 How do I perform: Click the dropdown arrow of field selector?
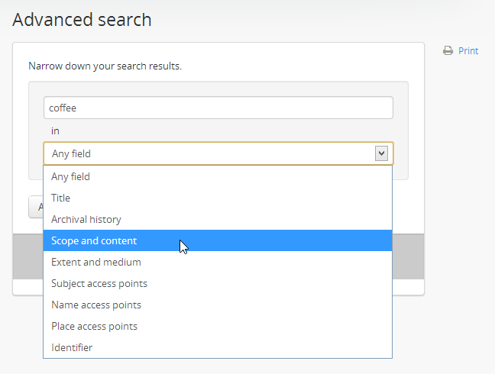click(x=382, y=153)
